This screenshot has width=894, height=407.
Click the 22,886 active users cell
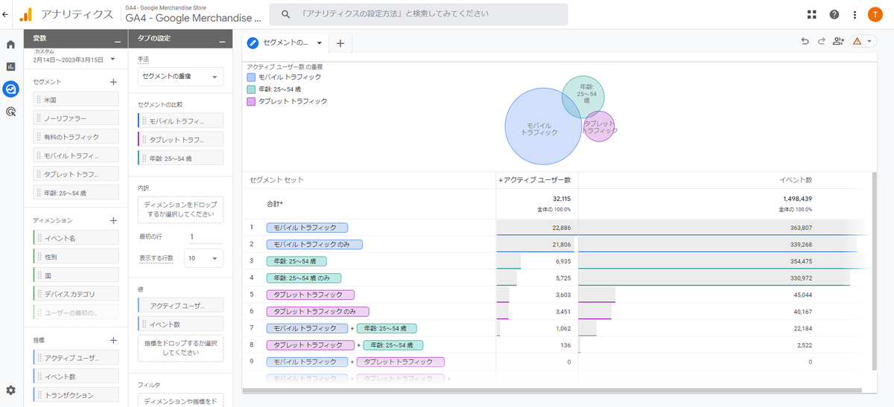(536, 227)
